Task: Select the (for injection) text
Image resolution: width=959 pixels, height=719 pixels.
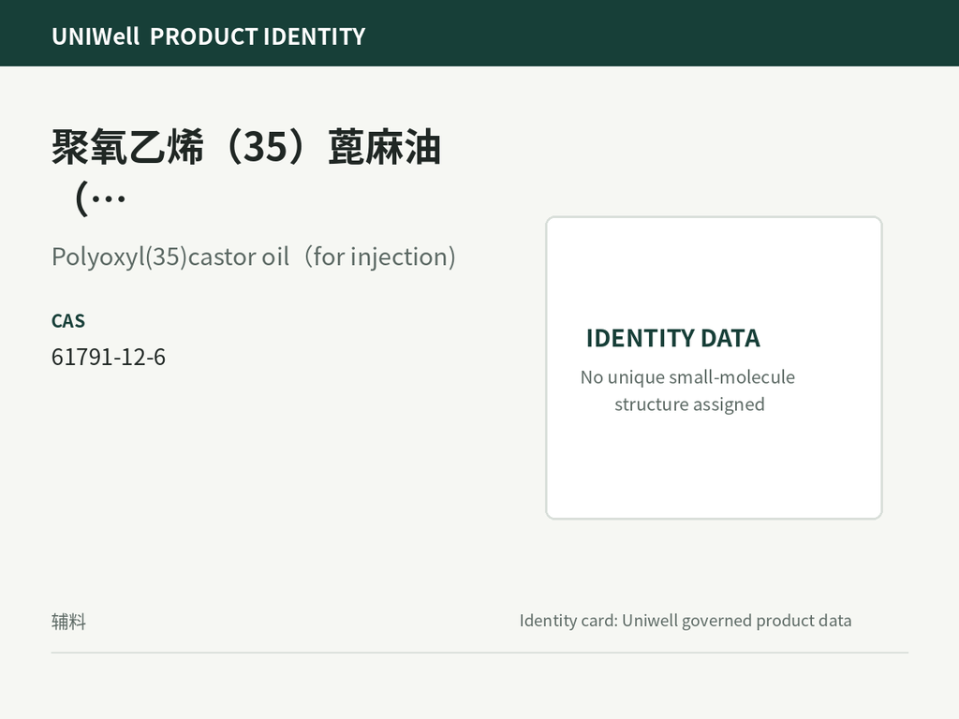Action: [x=380, y=257]
